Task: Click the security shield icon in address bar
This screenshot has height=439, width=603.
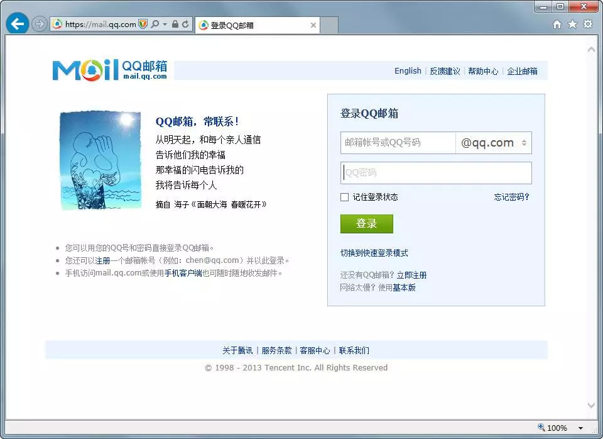Action: pyautogui.click(x=143, y=25)
